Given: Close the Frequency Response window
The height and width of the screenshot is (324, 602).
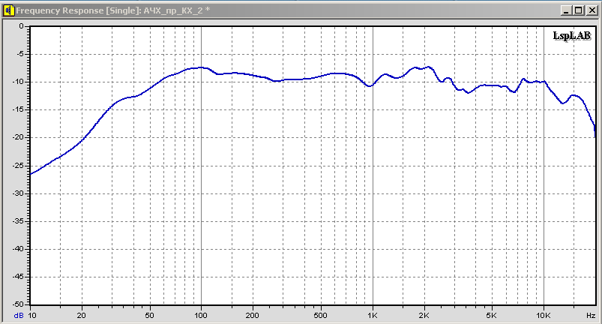Looking at the screenshot, I should tap(592, 10).
